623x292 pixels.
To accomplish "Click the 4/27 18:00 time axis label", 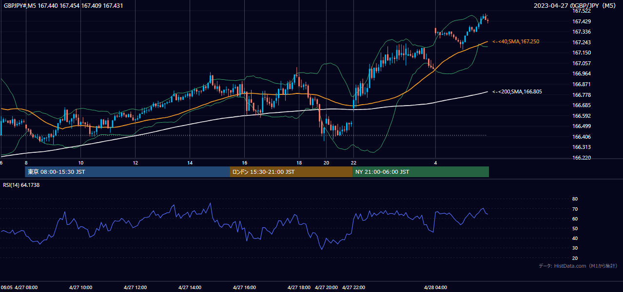I will tap(299, 287).
